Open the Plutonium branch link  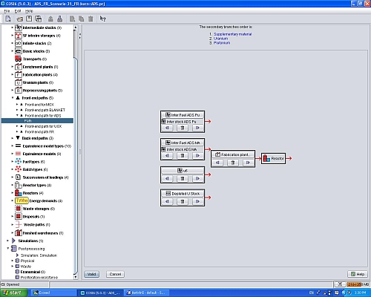pos(222,43)
